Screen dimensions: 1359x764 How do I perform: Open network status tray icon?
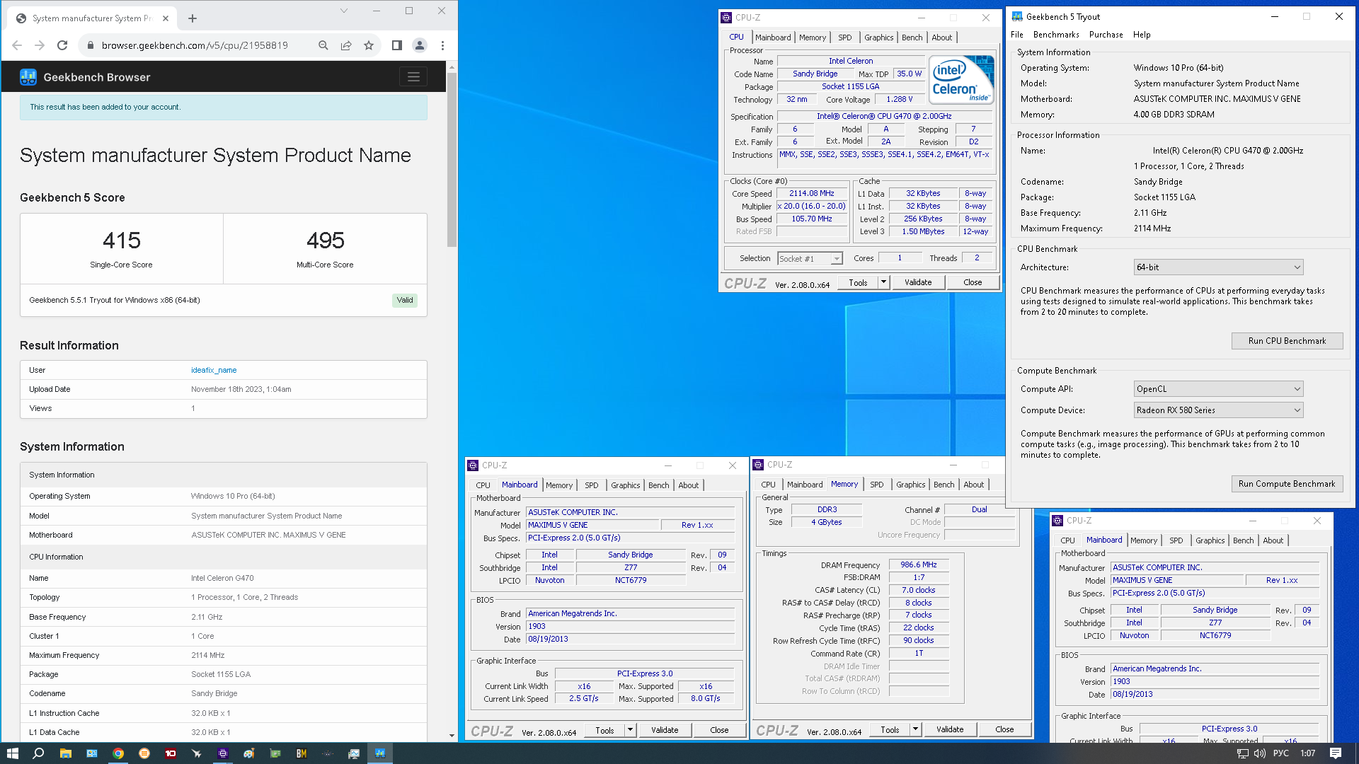tap(1242, 753)
